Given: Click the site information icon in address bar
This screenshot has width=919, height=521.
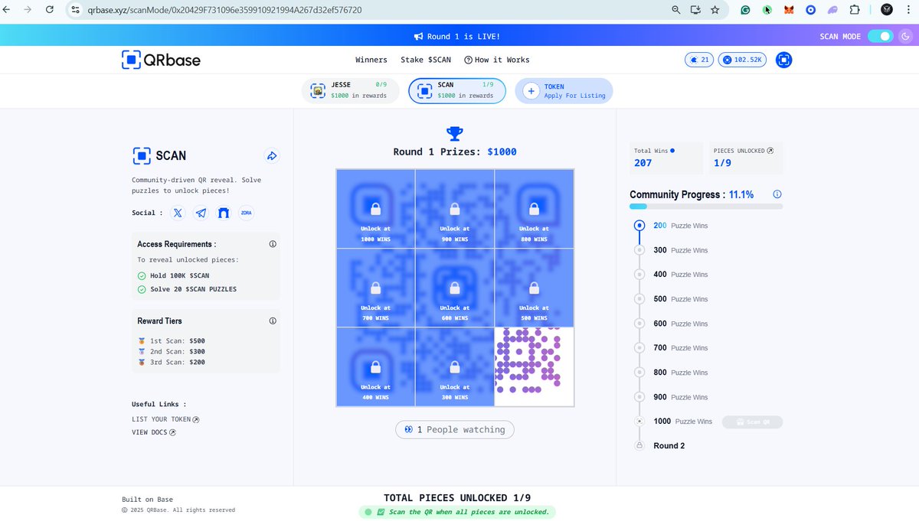Looking at the screenshot, I should pos(75,10).
